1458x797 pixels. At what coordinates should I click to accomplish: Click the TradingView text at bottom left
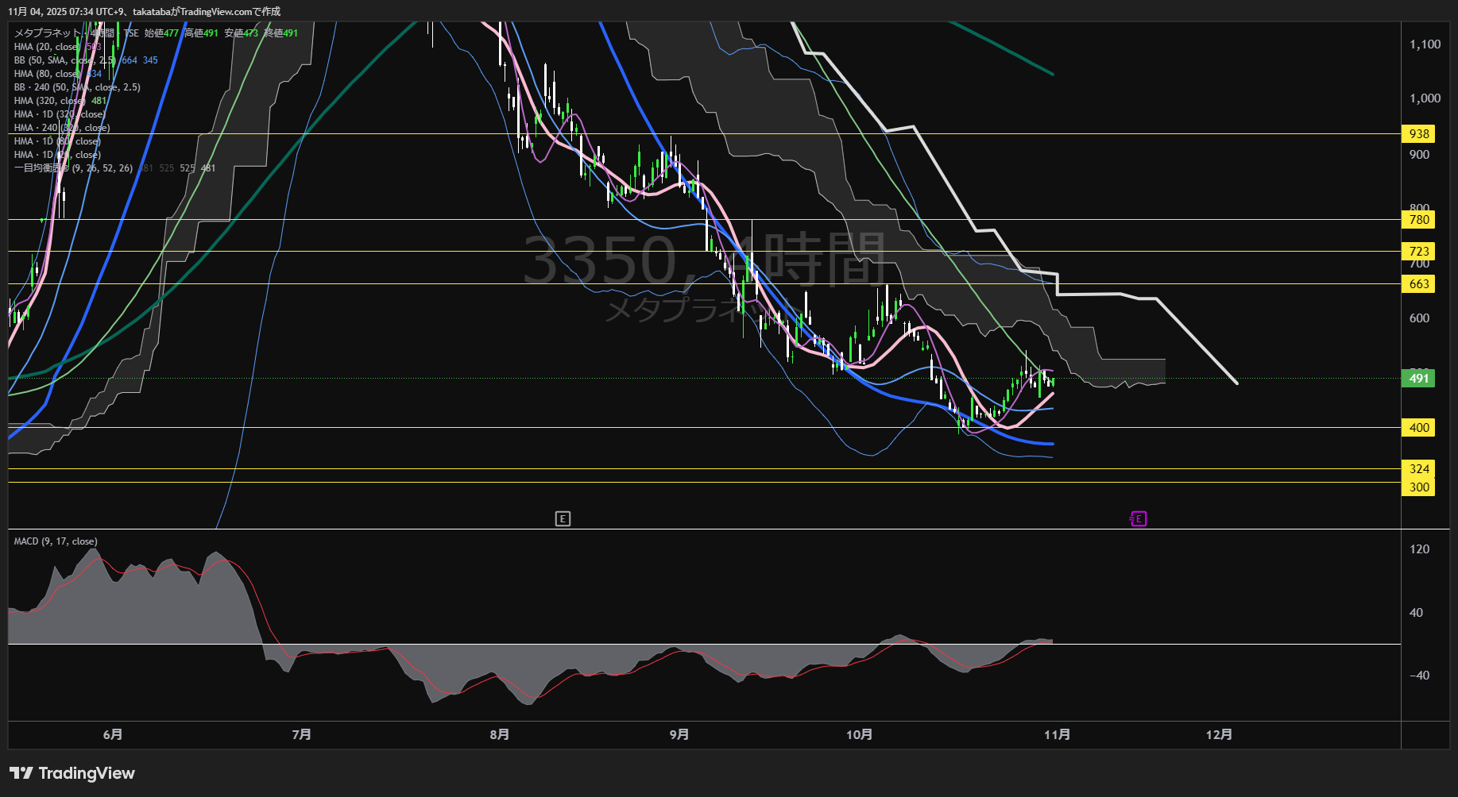point(87,773)
